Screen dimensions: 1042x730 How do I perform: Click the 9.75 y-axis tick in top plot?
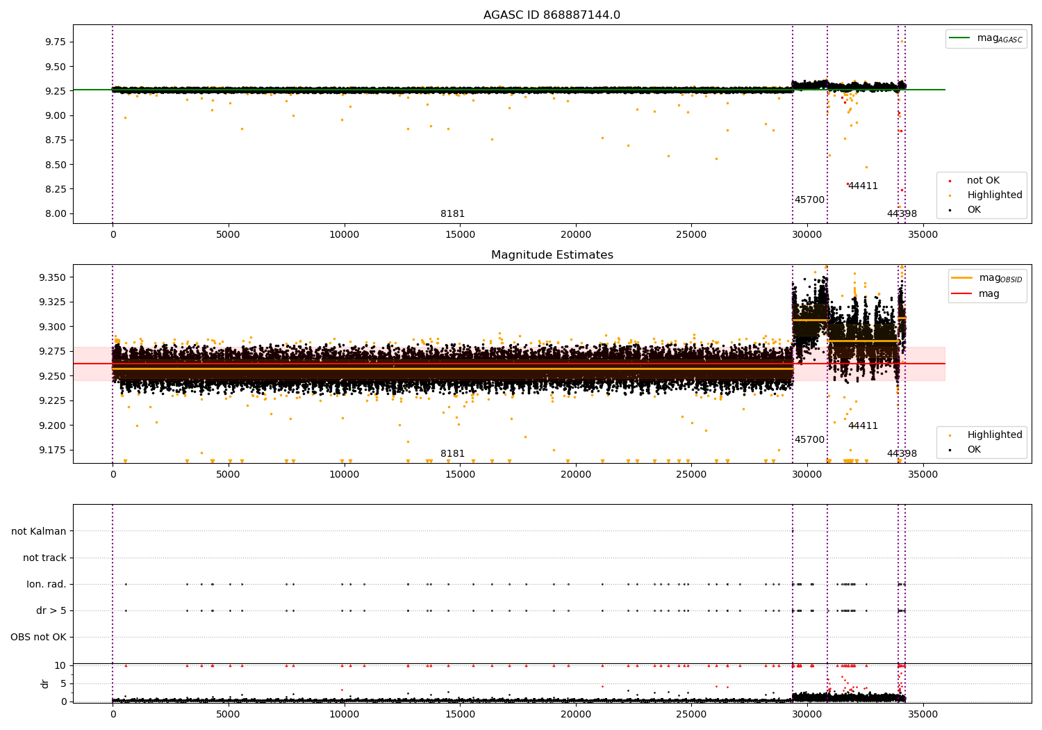pyautogui.click(x=56, y=42)
